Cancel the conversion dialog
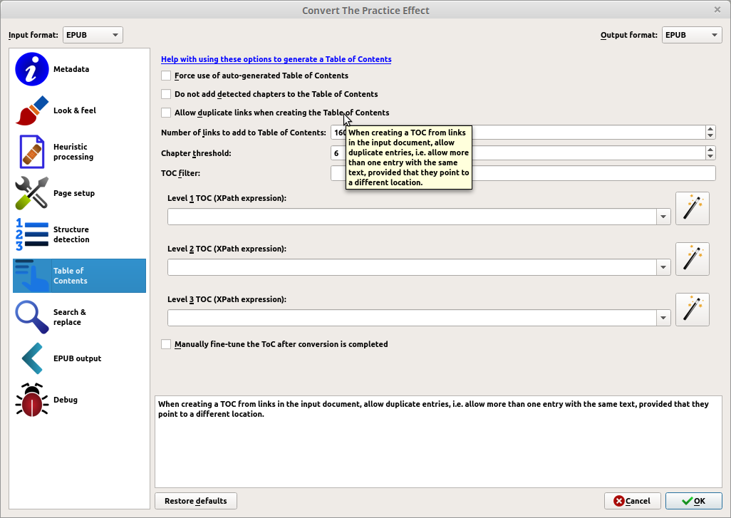The image size is (731, 518). 632,501
